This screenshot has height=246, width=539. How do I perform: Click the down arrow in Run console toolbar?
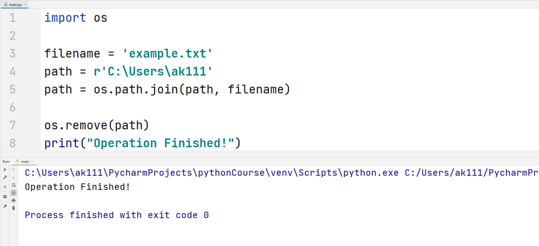13,178
